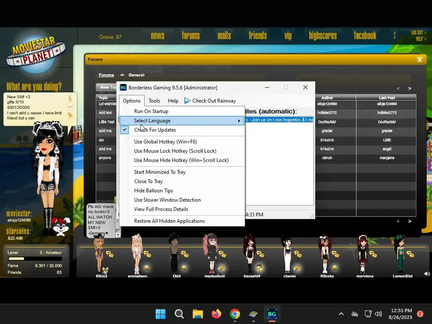
Task: Click the Rainway play icon
Action: [x=187, y=101]
